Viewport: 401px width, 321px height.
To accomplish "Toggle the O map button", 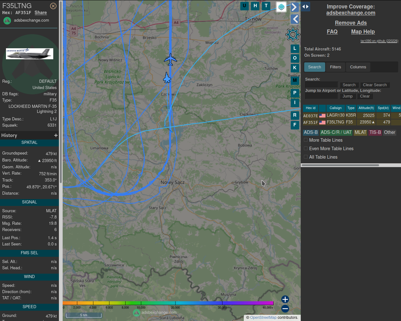I will click(x=295, y=58).
